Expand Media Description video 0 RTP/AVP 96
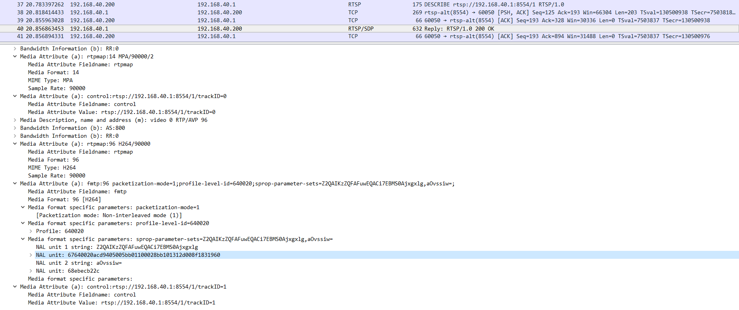 tap(15, 120)
